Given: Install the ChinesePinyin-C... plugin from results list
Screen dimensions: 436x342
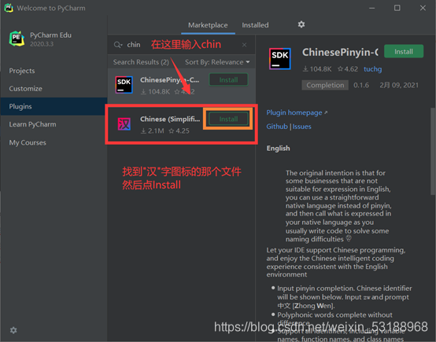Looking at the screenshot, I should click(x=228, y=79).
